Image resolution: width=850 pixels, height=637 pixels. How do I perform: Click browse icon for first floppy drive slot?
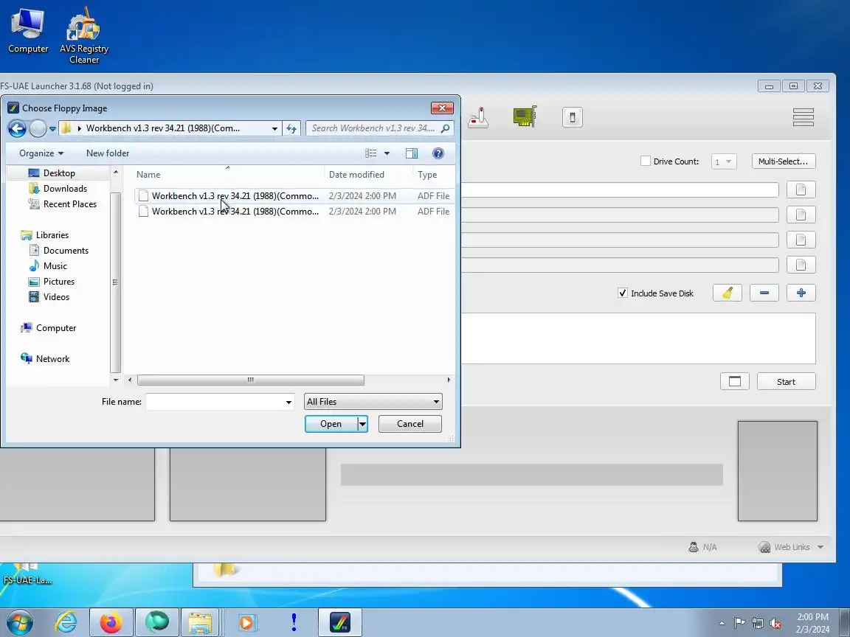801,189
